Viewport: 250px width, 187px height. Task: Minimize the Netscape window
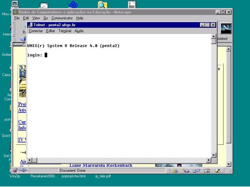218,12
